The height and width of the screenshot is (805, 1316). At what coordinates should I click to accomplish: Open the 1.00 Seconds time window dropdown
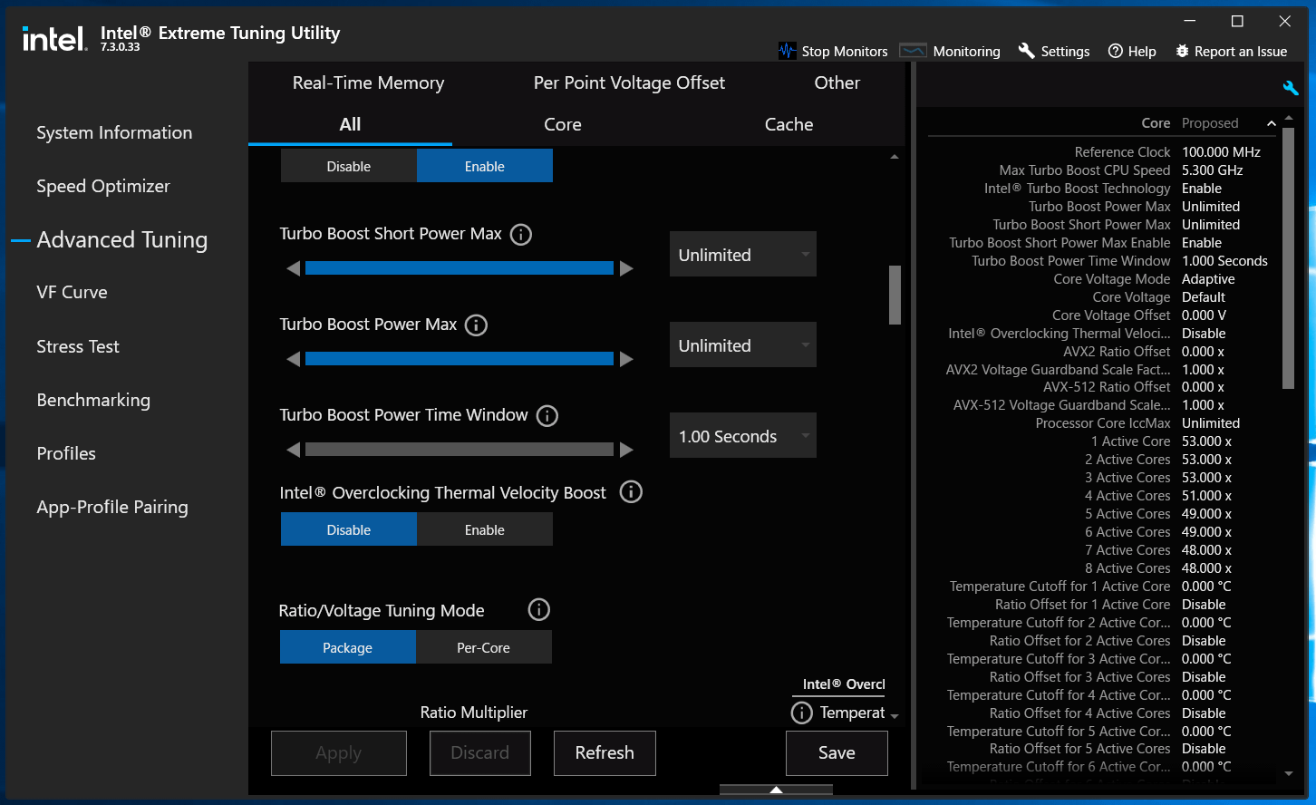pyautogui.click(x=743, y=435)
